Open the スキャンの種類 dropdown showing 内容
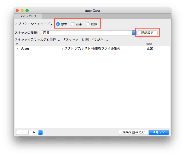Screen dimensions: 185x156 point(88,33)
